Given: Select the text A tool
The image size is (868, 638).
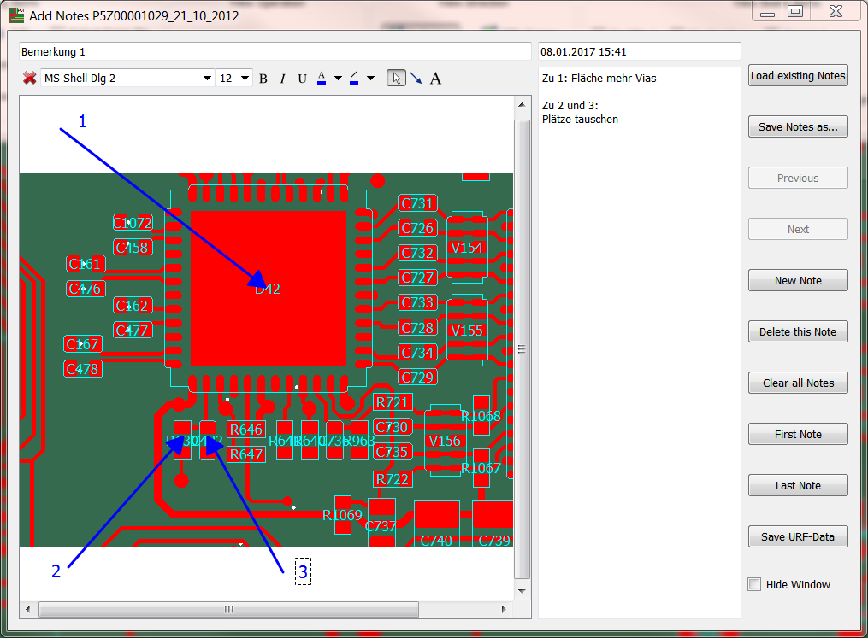Looking at the screenshot, I should 435,79.
